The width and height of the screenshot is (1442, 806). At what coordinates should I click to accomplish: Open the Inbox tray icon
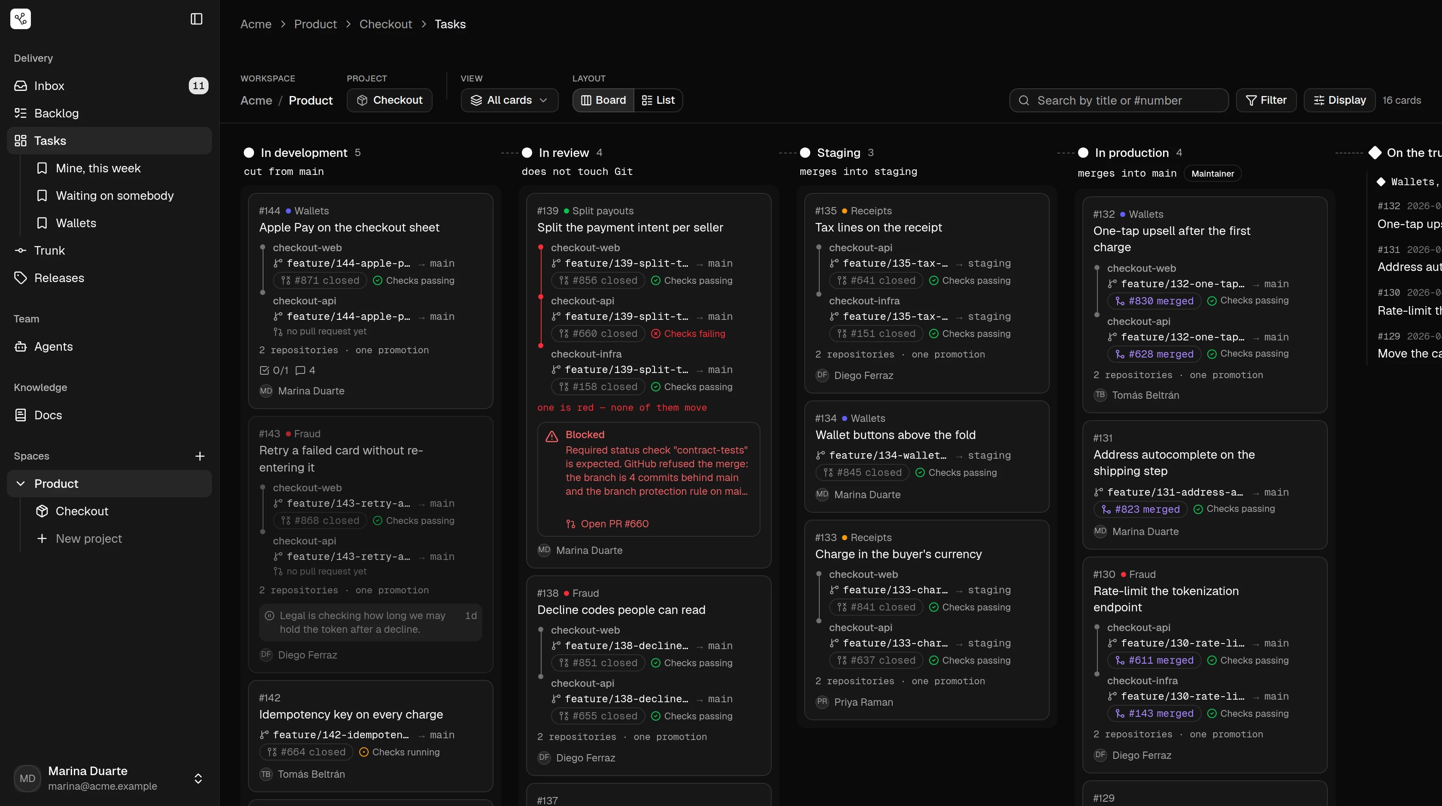(21, 86)
